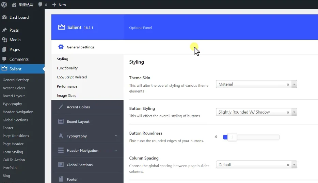Screen dimensions: 318x183
Task: Go to Dashboard in the admin menu
Action: (19, 17)
